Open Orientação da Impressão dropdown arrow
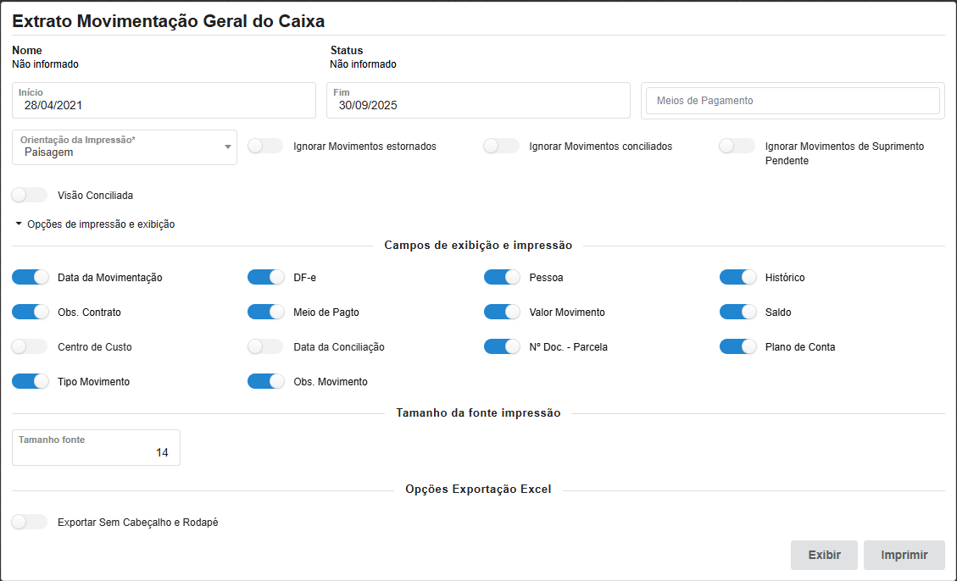The height and width of the screenshot is (581, 957). click(227, 147)
